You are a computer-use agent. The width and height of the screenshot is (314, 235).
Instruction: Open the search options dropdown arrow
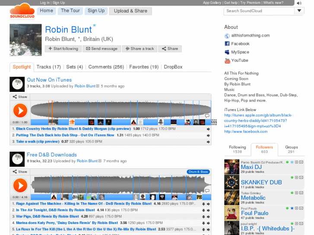click(x=299, y=11)
